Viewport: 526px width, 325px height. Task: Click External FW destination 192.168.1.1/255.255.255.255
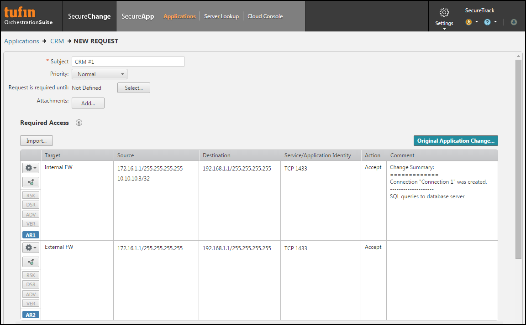(237, 248)
